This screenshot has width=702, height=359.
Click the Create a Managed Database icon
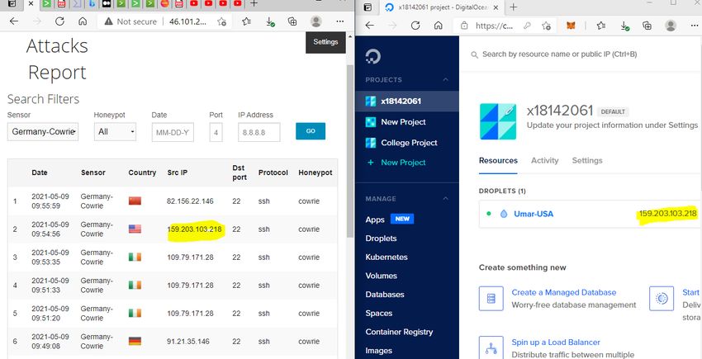491,298
